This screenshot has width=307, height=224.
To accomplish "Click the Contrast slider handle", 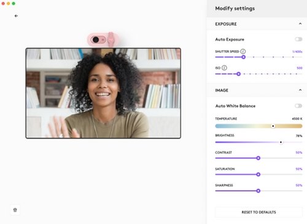I will click(x=258, y=158).
